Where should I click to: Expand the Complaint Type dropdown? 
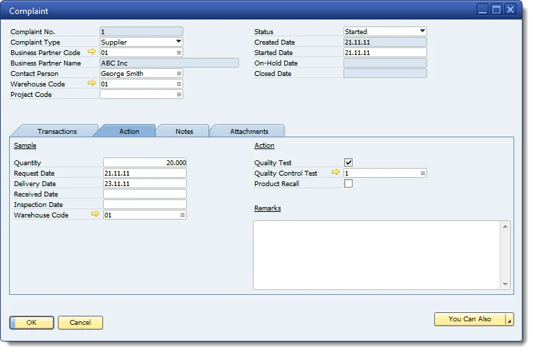tap(178, 42)
